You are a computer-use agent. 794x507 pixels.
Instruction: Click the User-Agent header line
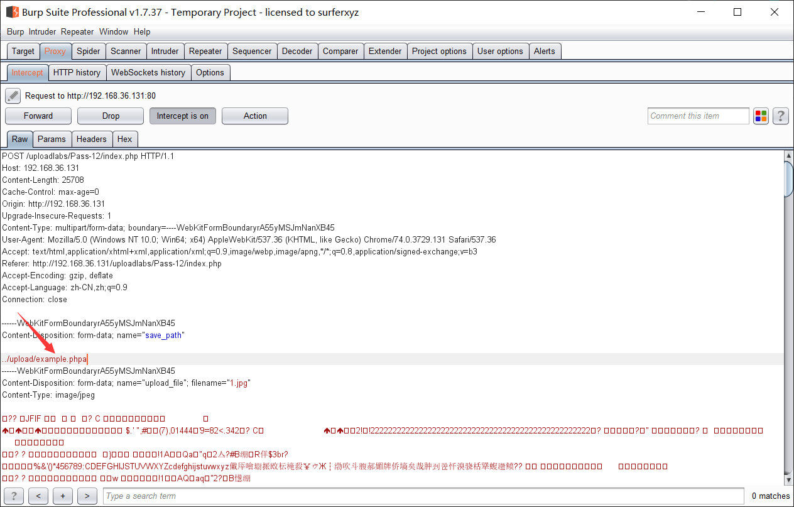[x=249, y=239]
